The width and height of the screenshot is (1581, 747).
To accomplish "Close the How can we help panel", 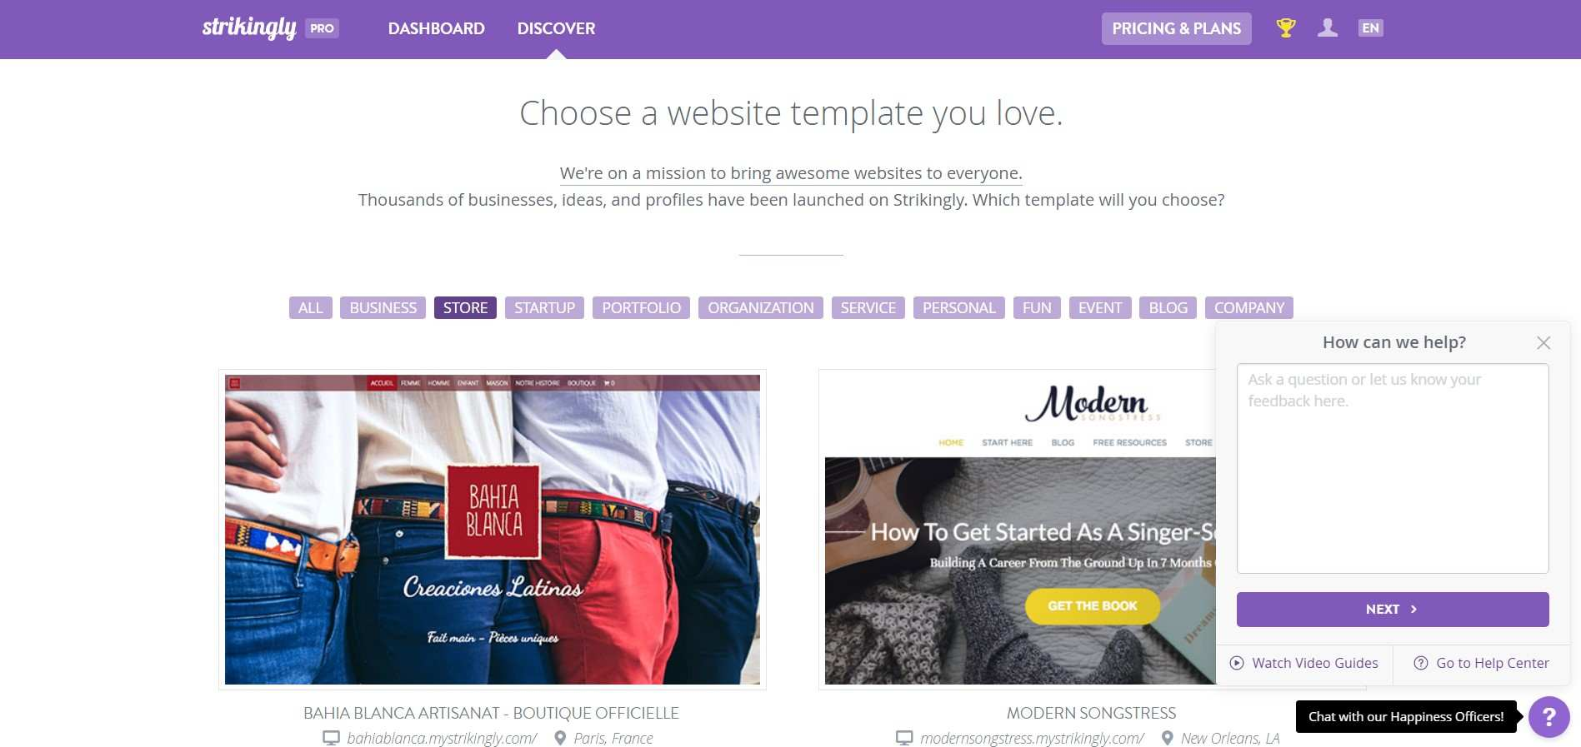I will coord(1543,343).
